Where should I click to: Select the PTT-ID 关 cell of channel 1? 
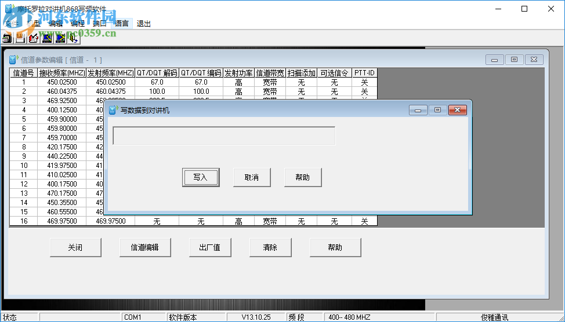364,82
